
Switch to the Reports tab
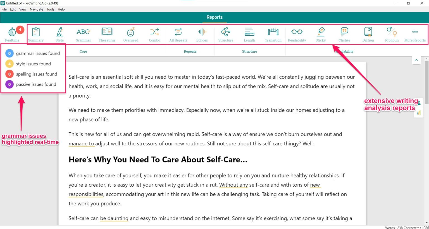pos(214,17)
